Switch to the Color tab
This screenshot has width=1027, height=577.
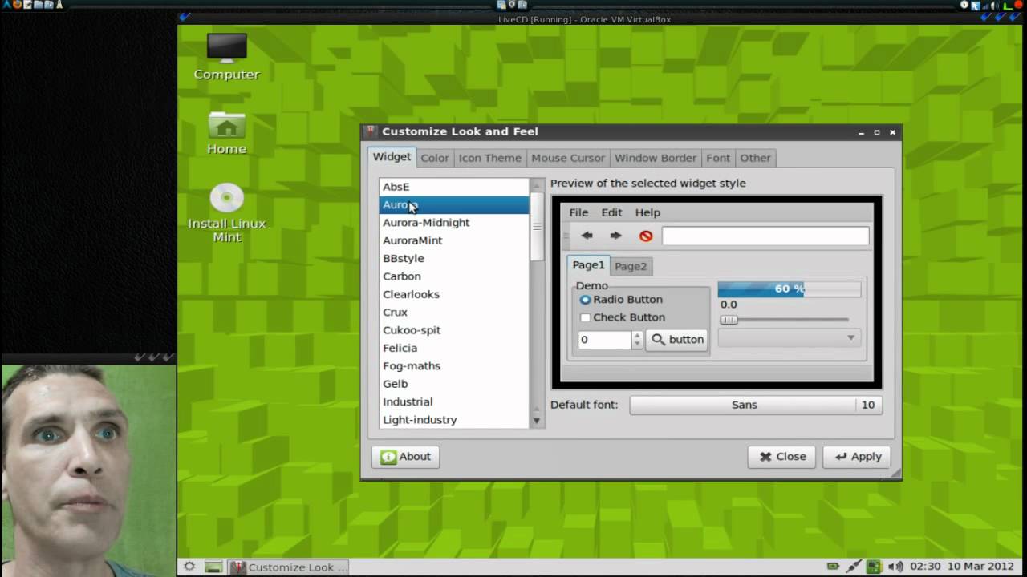click(435, 158)
